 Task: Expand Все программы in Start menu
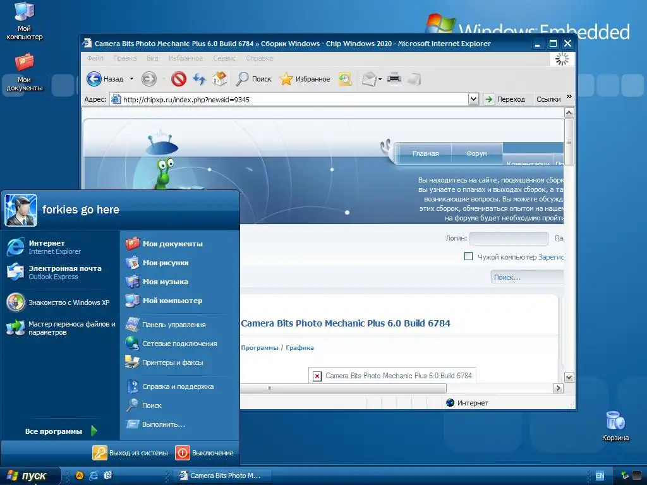(61, 431)
